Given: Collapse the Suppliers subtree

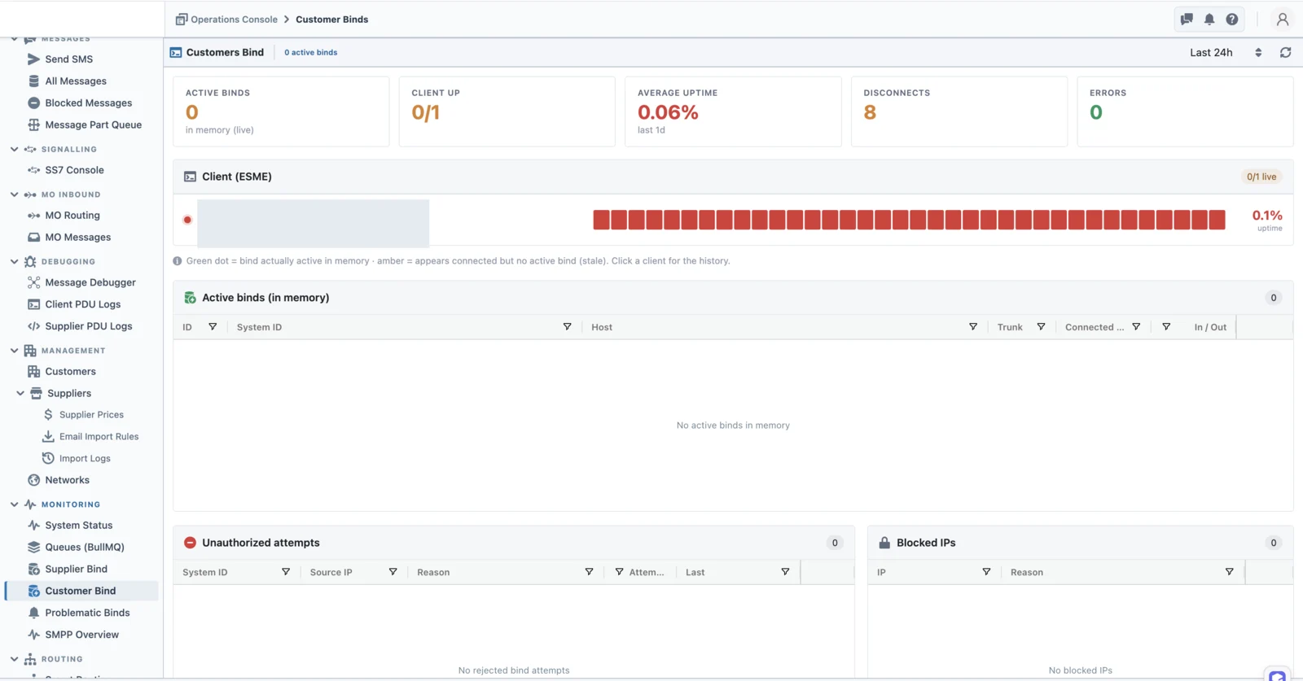Looking at the screenshot, I should 20,393.
